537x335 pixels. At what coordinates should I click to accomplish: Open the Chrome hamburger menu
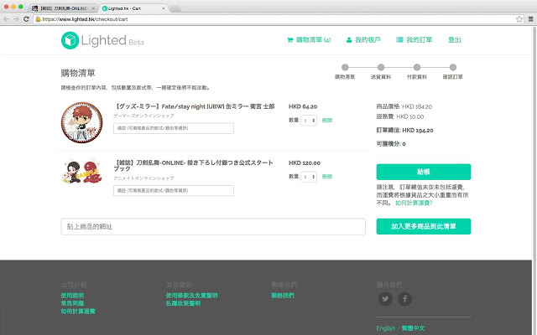(x=530, y=19)
